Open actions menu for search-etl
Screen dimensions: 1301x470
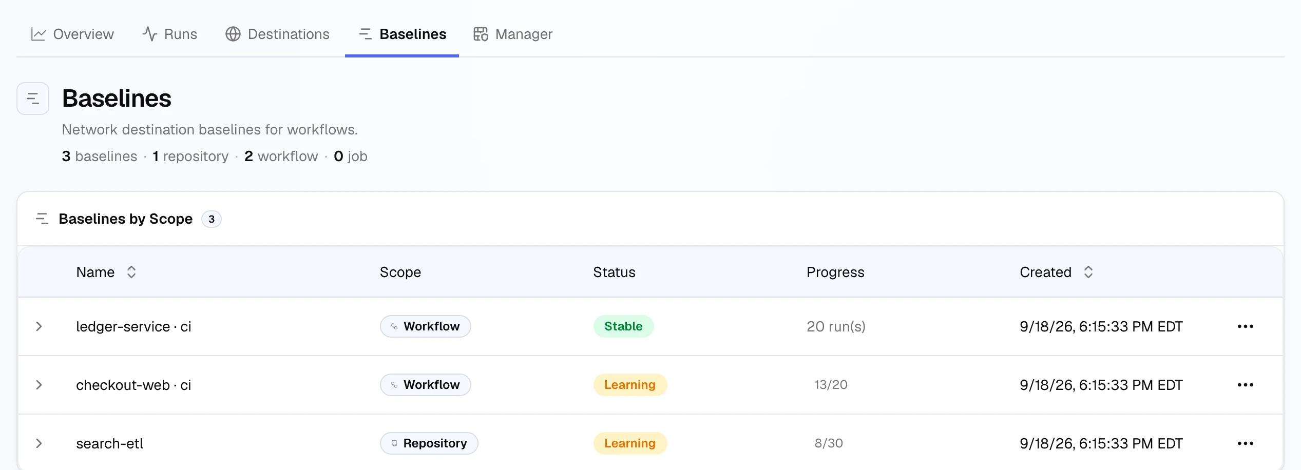click(x=1246, y=443)
